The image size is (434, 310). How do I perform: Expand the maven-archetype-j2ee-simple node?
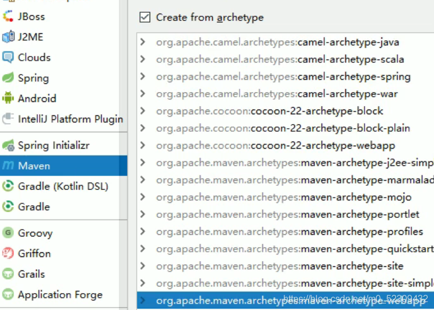[143, 163]
